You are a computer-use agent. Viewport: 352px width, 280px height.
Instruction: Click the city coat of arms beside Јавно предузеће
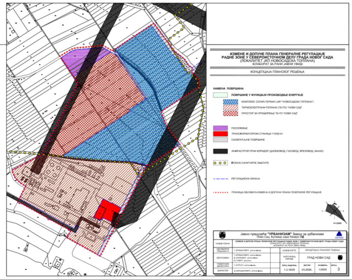pos(222,236)
